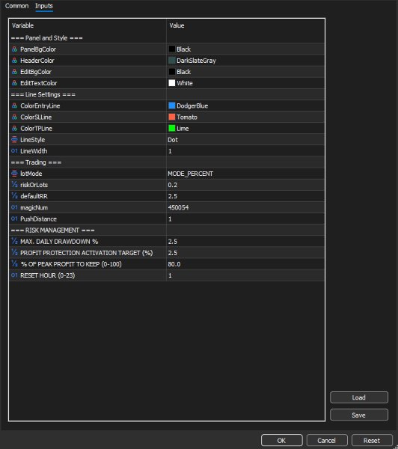Click the PushDistance integer-type icon

click(x=14, y=219)
